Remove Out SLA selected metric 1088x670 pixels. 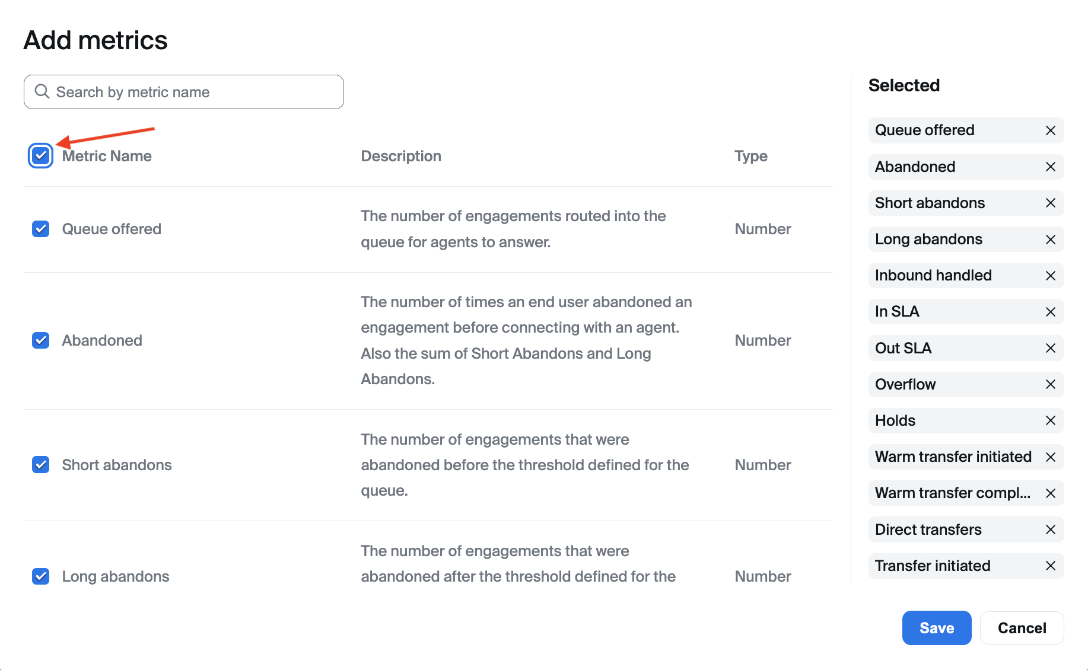tap(1050, 348)
